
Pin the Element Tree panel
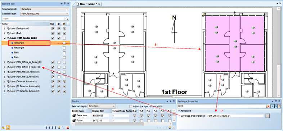(65, 4)
